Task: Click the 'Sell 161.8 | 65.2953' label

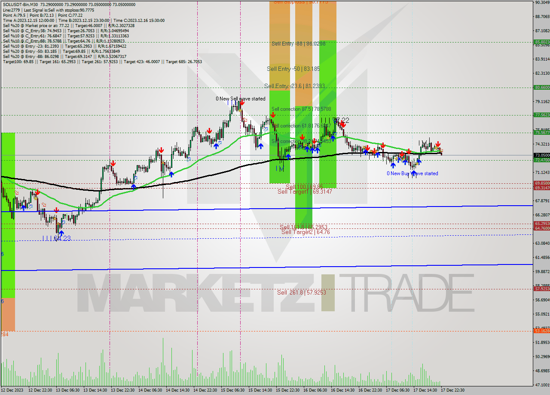Action: (x=303, y=227)
